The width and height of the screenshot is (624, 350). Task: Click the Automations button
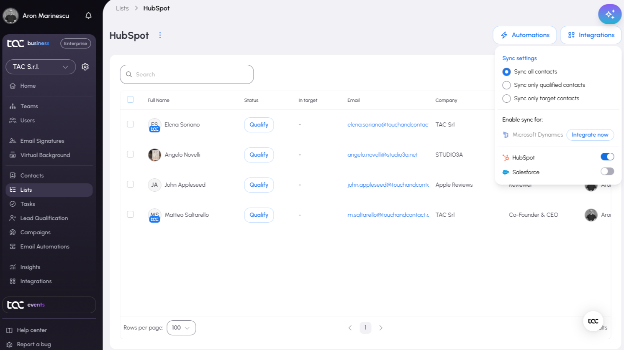pyautogui.click(x=525, y=35)
